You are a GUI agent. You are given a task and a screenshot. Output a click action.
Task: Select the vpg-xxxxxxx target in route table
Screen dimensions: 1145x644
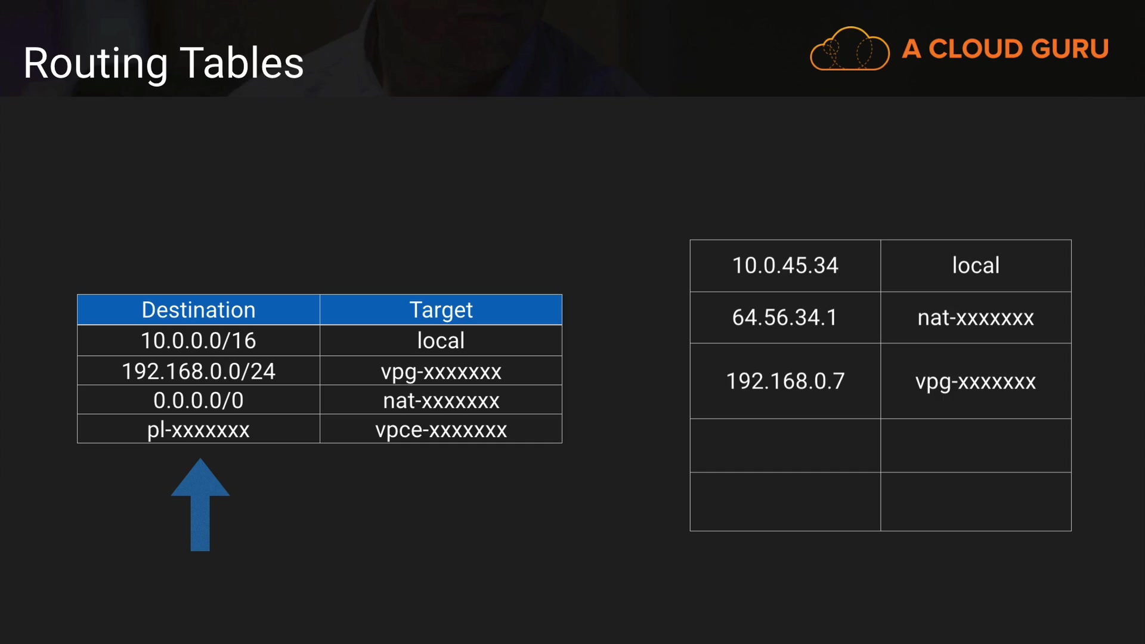441,371
